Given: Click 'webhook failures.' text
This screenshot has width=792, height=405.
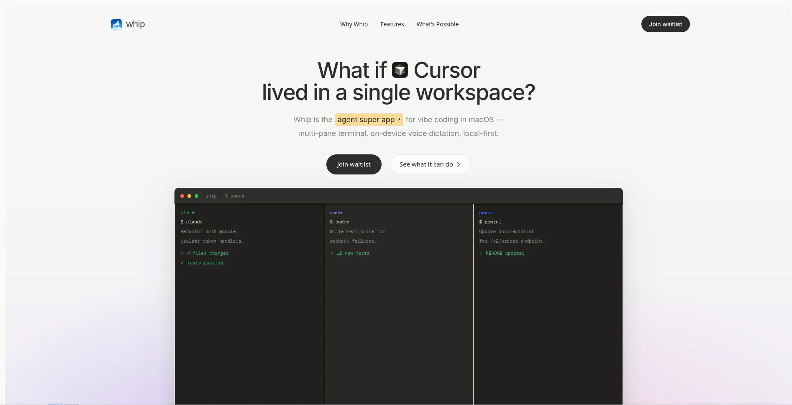Looking at the screenshot, I should tap(353, 241).
